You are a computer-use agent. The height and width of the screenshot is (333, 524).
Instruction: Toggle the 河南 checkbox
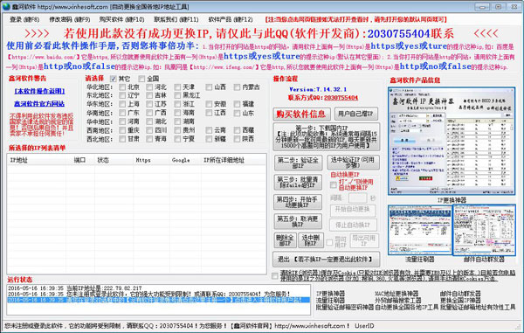pos(122,121)
